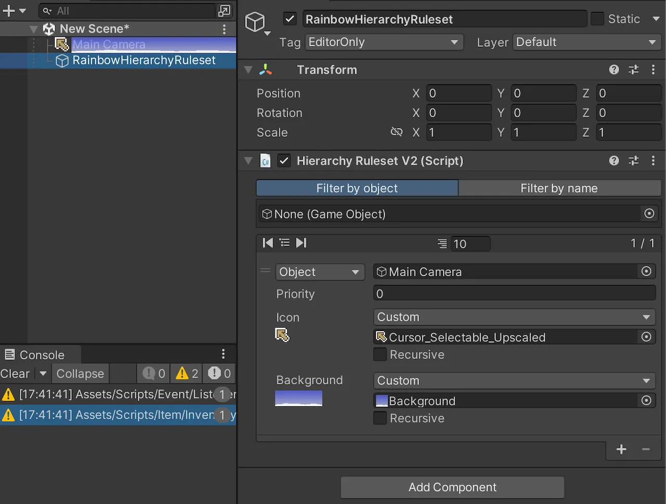The height and width of the screenshot is (504, 666).
Task: Select the Assets/Scripts/Item warning entry
Action: point(118,415)
